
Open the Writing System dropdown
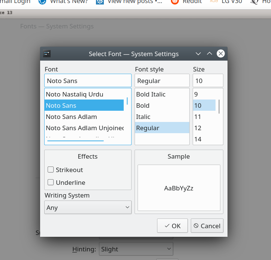(88, 207)
